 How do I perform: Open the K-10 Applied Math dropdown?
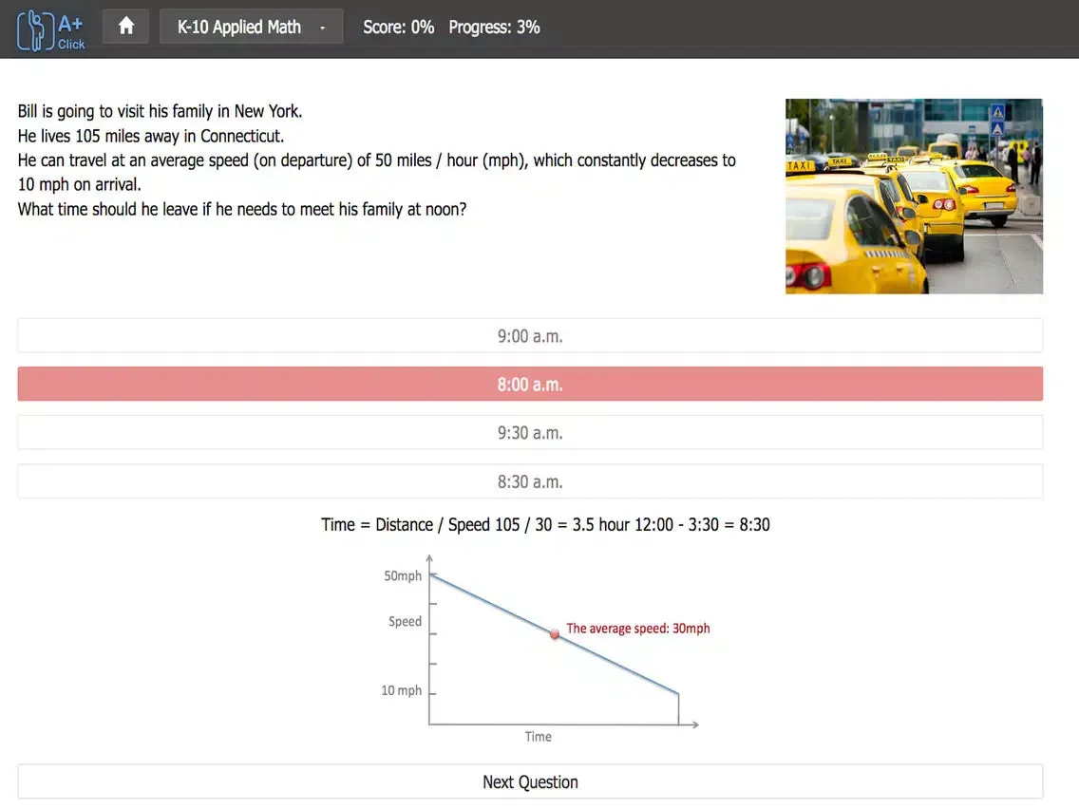[251, 27]
